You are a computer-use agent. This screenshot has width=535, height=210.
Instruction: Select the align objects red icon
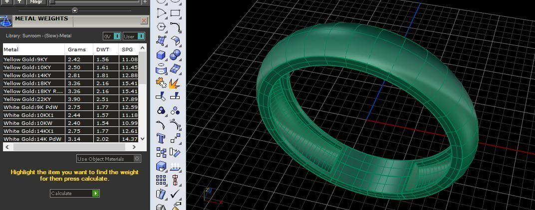point(175,180)
